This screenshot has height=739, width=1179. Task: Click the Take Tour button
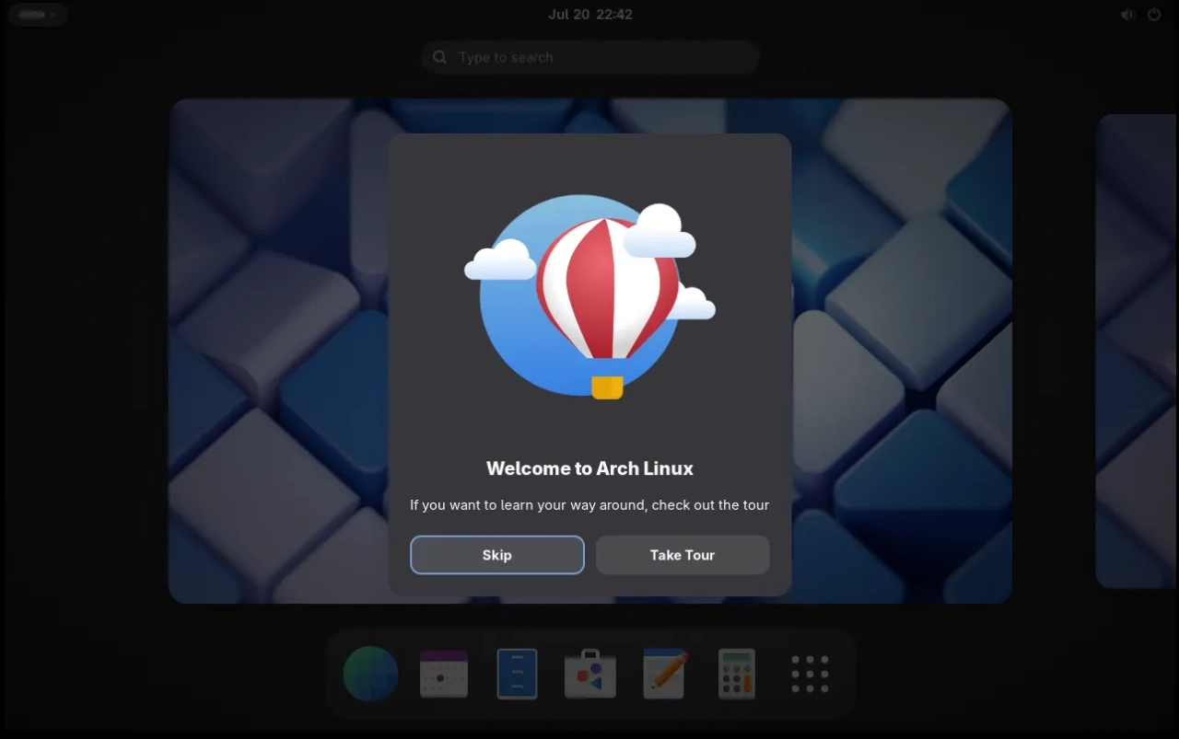tap(683, 555)
